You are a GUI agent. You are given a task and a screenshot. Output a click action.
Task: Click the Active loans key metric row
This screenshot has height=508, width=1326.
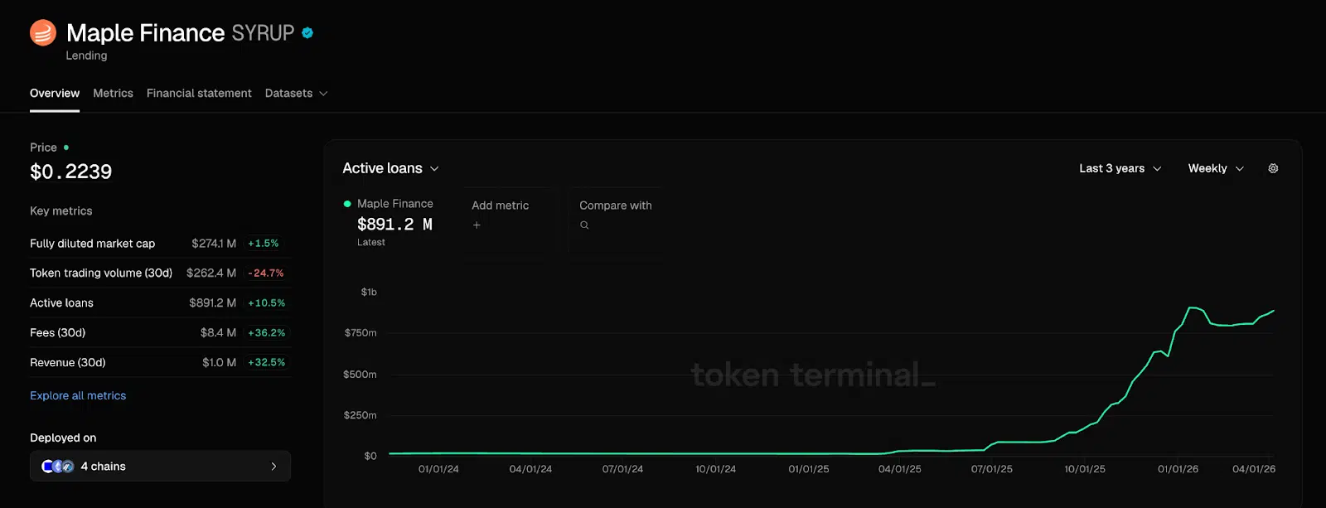[160, 303]
